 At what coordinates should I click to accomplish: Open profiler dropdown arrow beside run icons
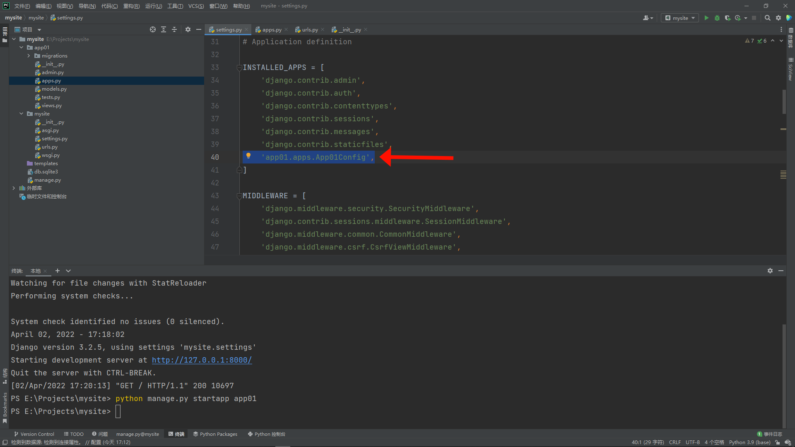(746, 18)
